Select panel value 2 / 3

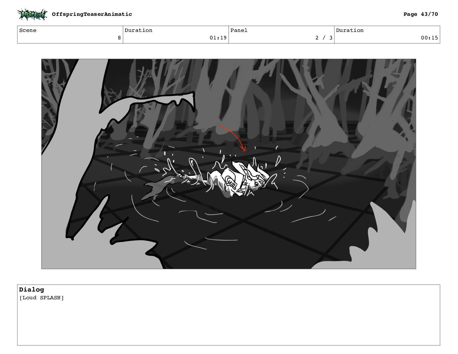pyautogui.click(x=324, y=38)
